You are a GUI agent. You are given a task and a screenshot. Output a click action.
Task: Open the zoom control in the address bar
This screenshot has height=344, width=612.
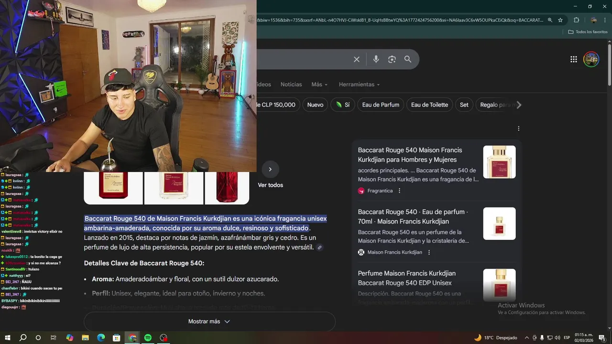(550, 20)
